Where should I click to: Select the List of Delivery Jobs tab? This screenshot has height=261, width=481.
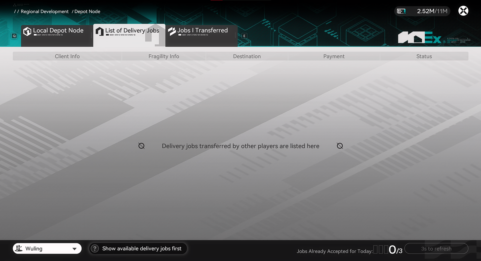(x=129, y=35)
